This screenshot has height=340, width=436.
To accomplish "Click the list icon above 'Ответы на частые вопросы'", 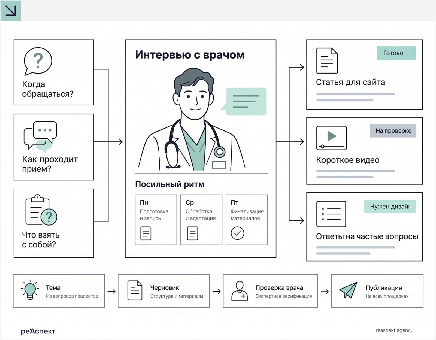I will click(331, 214).
